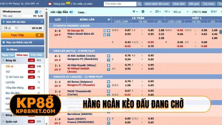Click St George SC full-match 1X2 odds 2.08
The width and height of the screenshot is (222, 125).
(161, 30)
